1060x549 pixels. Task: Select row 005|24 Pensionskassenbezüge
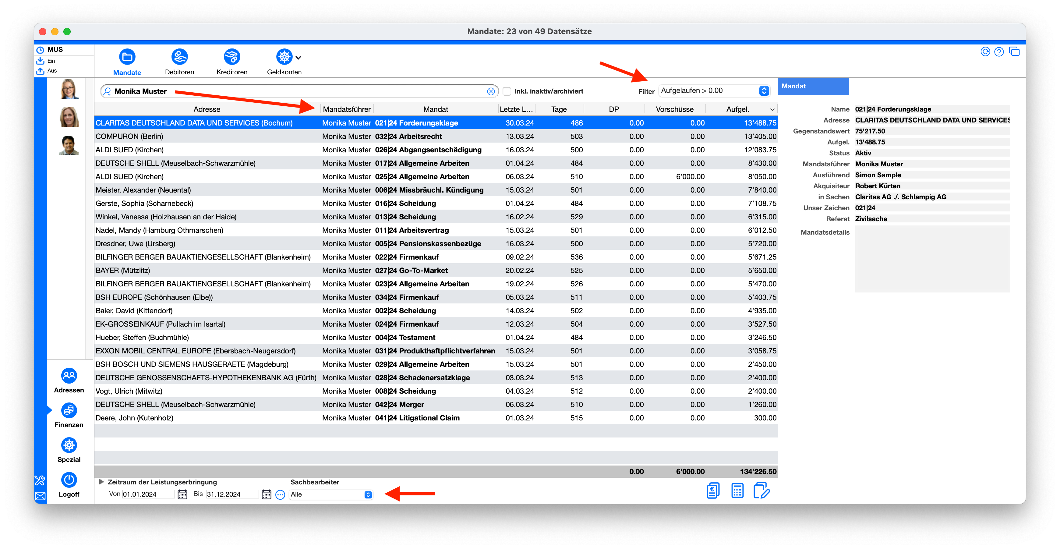436,244
